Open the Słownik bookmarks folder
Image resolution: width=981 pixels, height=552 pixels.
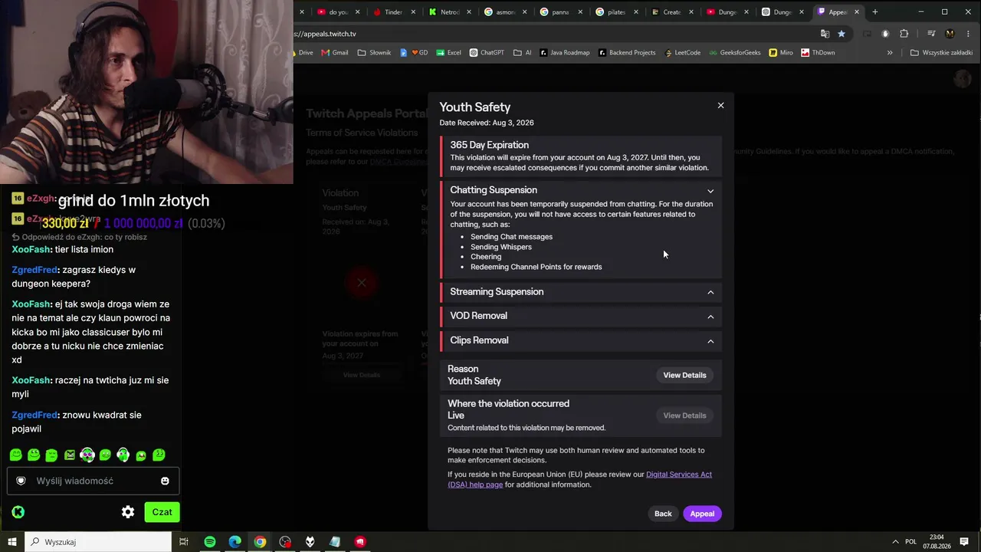coord(374,53)
